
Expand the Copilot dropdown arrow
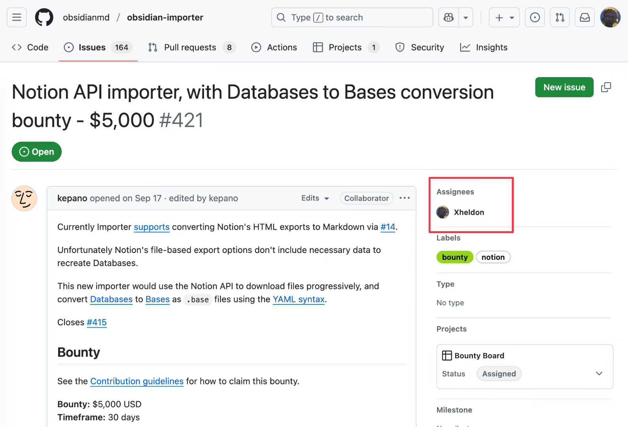(466, 17)
